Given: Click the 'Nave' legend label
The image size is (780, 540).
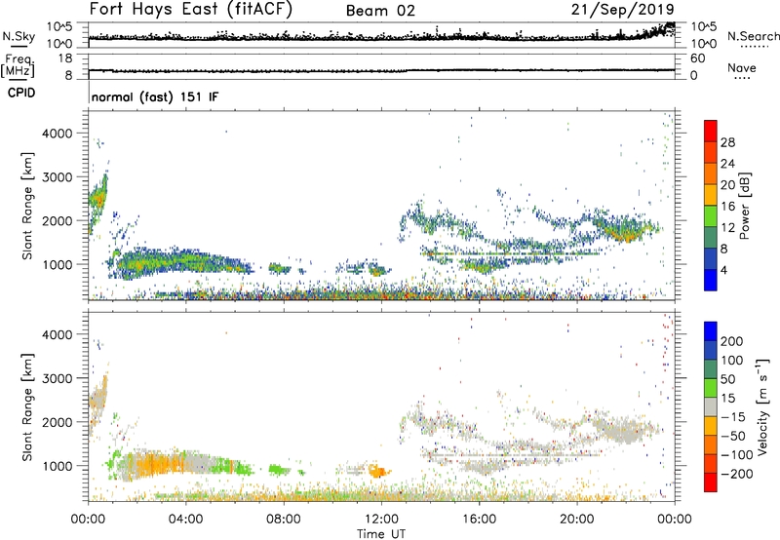Looking at the screenshot, I should click(x=741, y=67).
